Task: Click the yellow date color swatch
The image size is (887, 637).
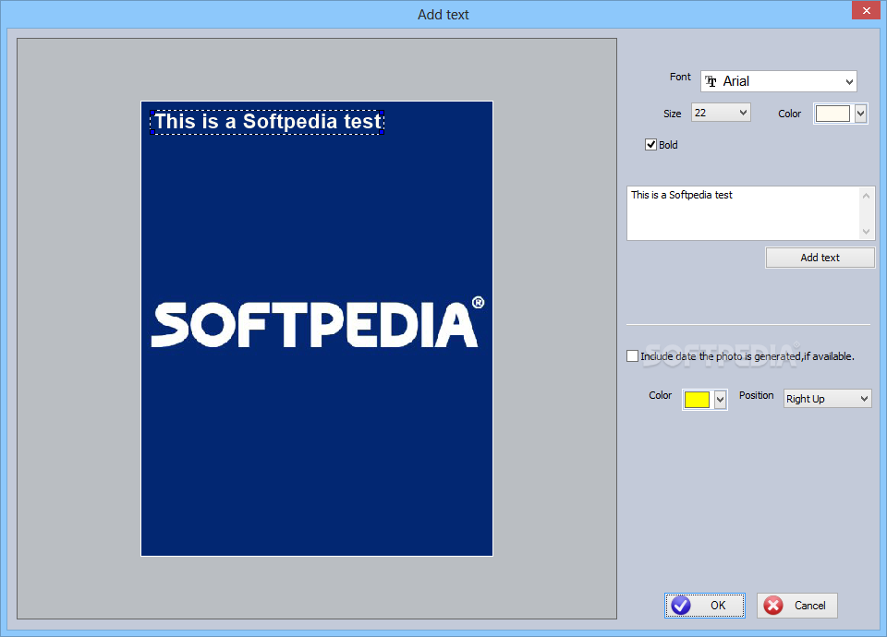Action: pos(697,400)
